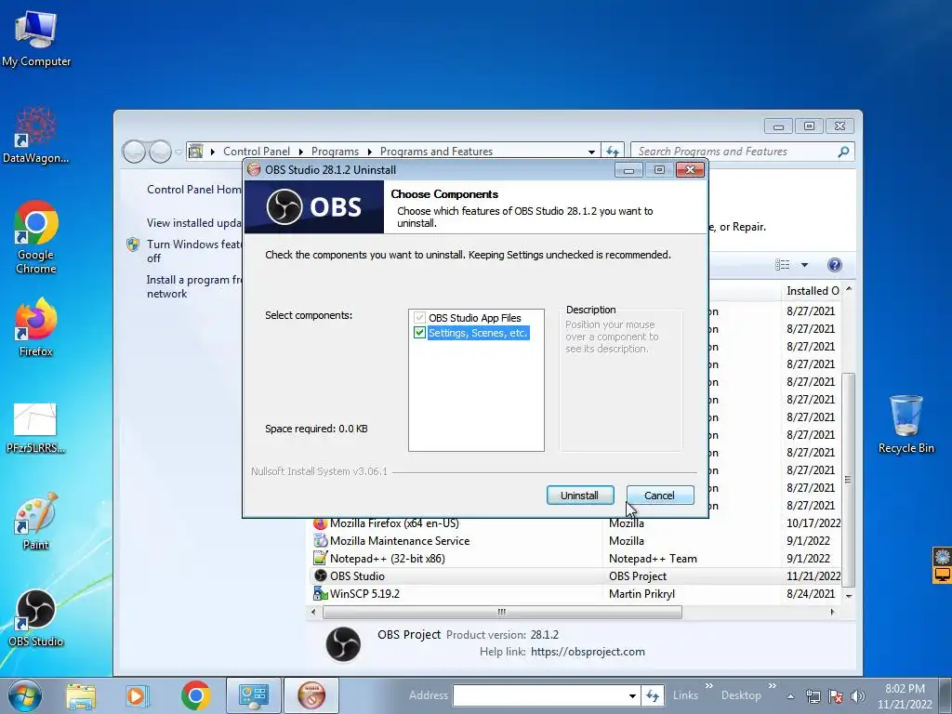
Task: Select Mozilla Maintenance Service row
Action: [576, 541]
